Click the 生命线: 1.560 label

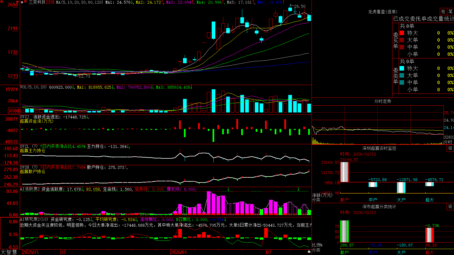point(117,189)
